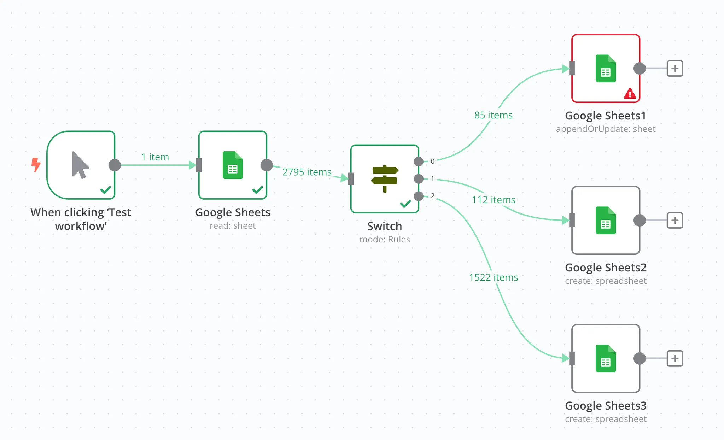Click the trigger node output connector dot

pos(115,165)
